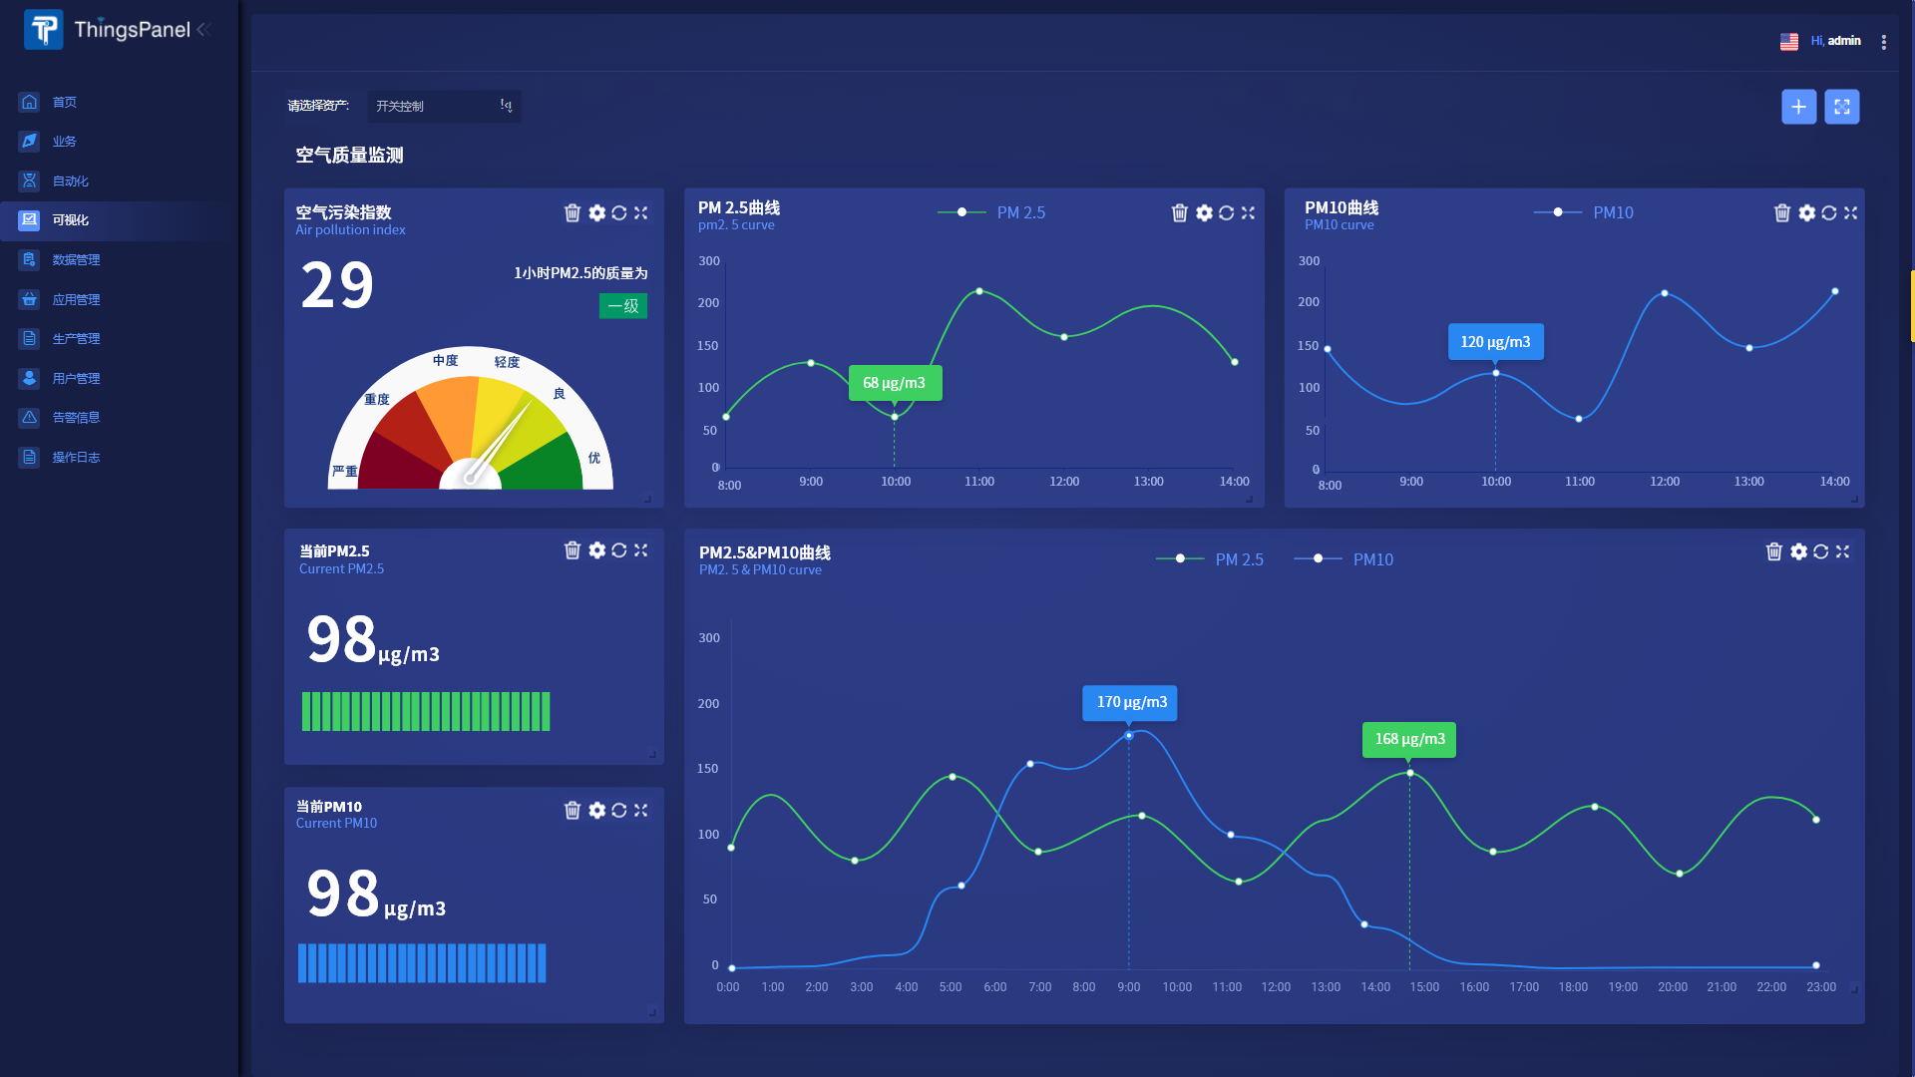Viewport: 1915px width, 1077px height.
Task: Click 15:00 PM 2.5 peak point in combined chart
Action: click(1409, 773)
